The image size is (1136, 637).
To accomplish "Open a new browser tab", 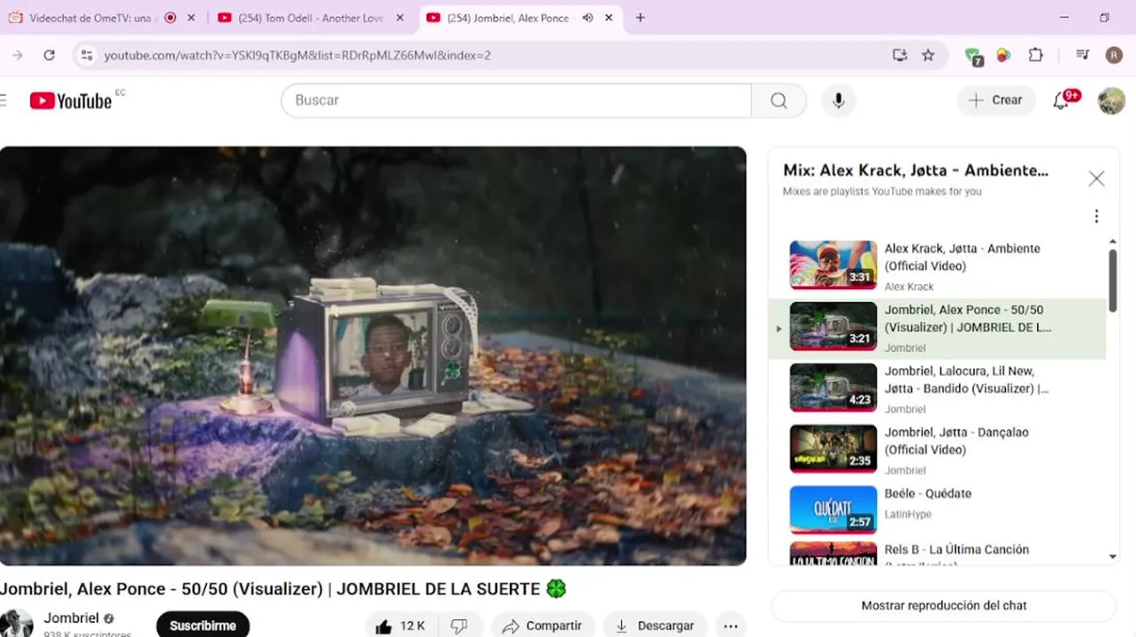I will 641,18.
